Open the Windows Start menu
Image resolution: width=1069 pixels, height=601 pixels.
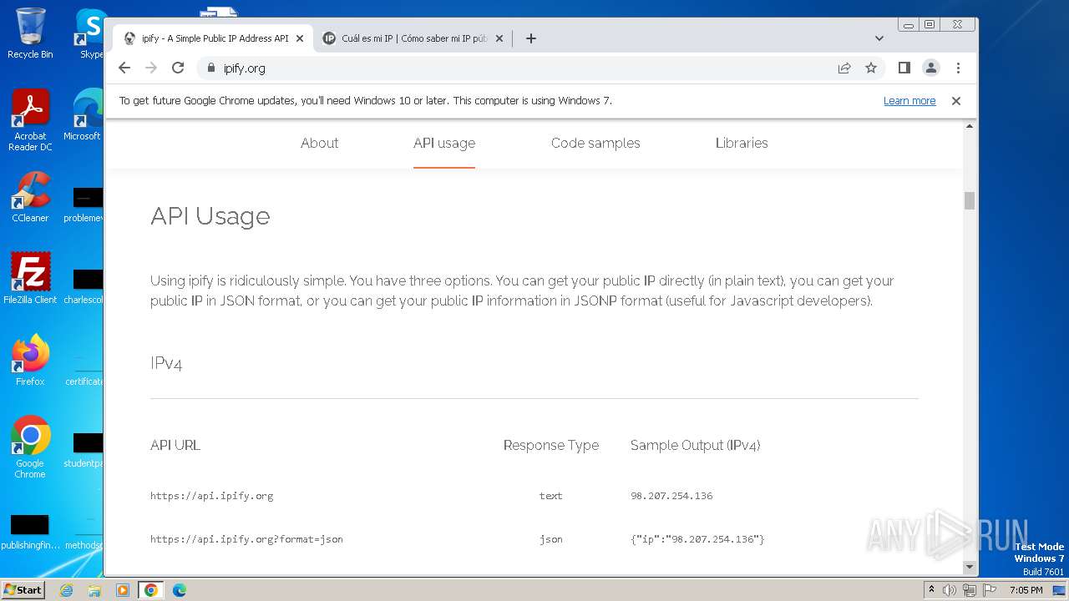pos(23,590)
